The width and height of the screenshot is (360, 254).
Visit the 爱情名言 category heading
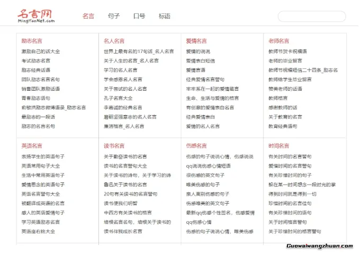click(196, 41)
